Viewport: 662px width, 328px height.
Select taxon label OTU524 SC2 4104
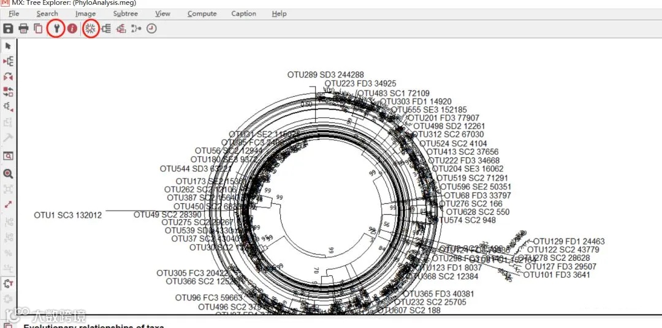point(453,143)
